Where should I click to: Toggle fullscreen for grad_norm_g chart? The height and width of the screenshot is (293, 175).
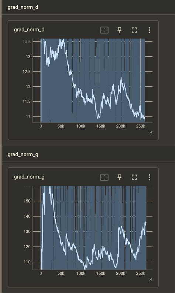click(134, 177)
